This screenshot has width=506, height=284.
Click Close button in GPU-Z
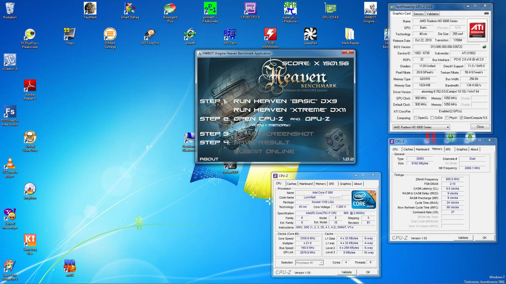pos(480,127)
